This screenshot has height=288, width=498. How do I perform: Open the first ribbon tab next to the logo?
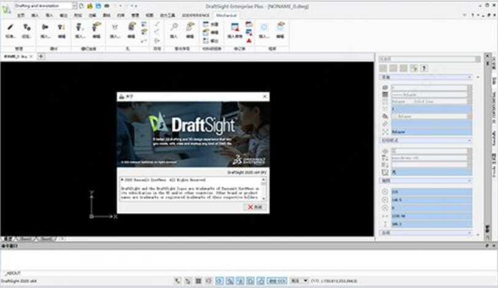pos(21,15)
